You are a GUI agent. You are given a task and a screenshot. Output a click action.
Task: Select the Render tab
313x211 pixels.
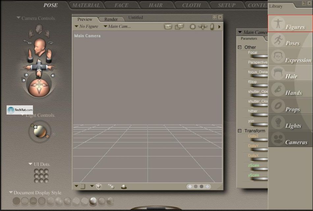point(111,19)
